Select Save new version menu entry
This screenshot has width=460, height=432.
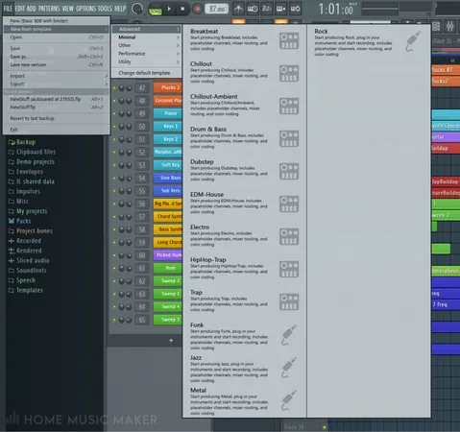click(x=57, y=64)
